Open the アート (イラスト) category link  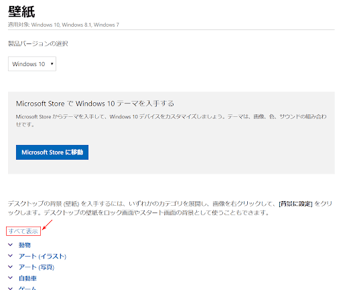coord(42,256)
